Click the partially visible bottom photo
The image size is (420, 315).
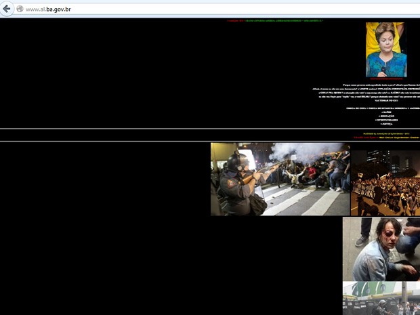[381, 298]
